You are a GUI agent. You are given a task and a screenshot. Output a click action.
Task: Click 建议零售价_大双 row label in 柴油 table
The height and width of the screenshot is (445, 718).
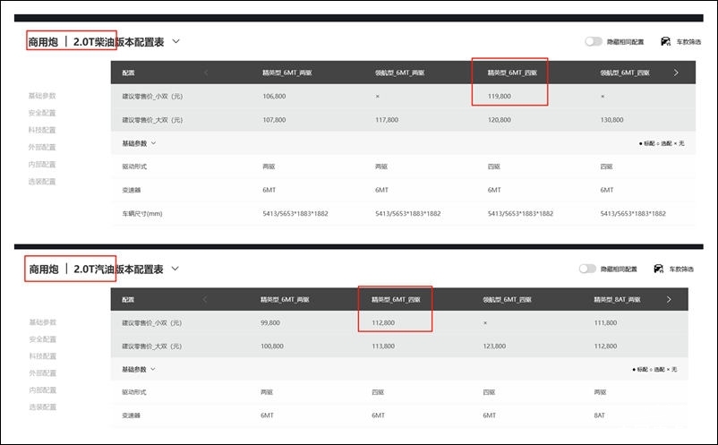click(152, 120)
